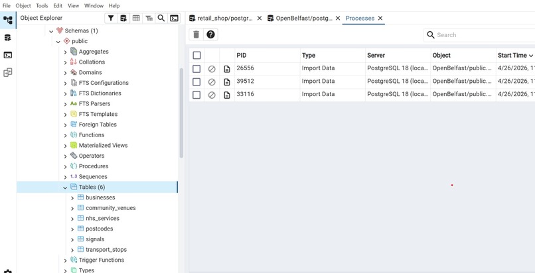This screenshot has height=273, width=535.
Task: Select the Domains tree item
Action: point(97,72)
